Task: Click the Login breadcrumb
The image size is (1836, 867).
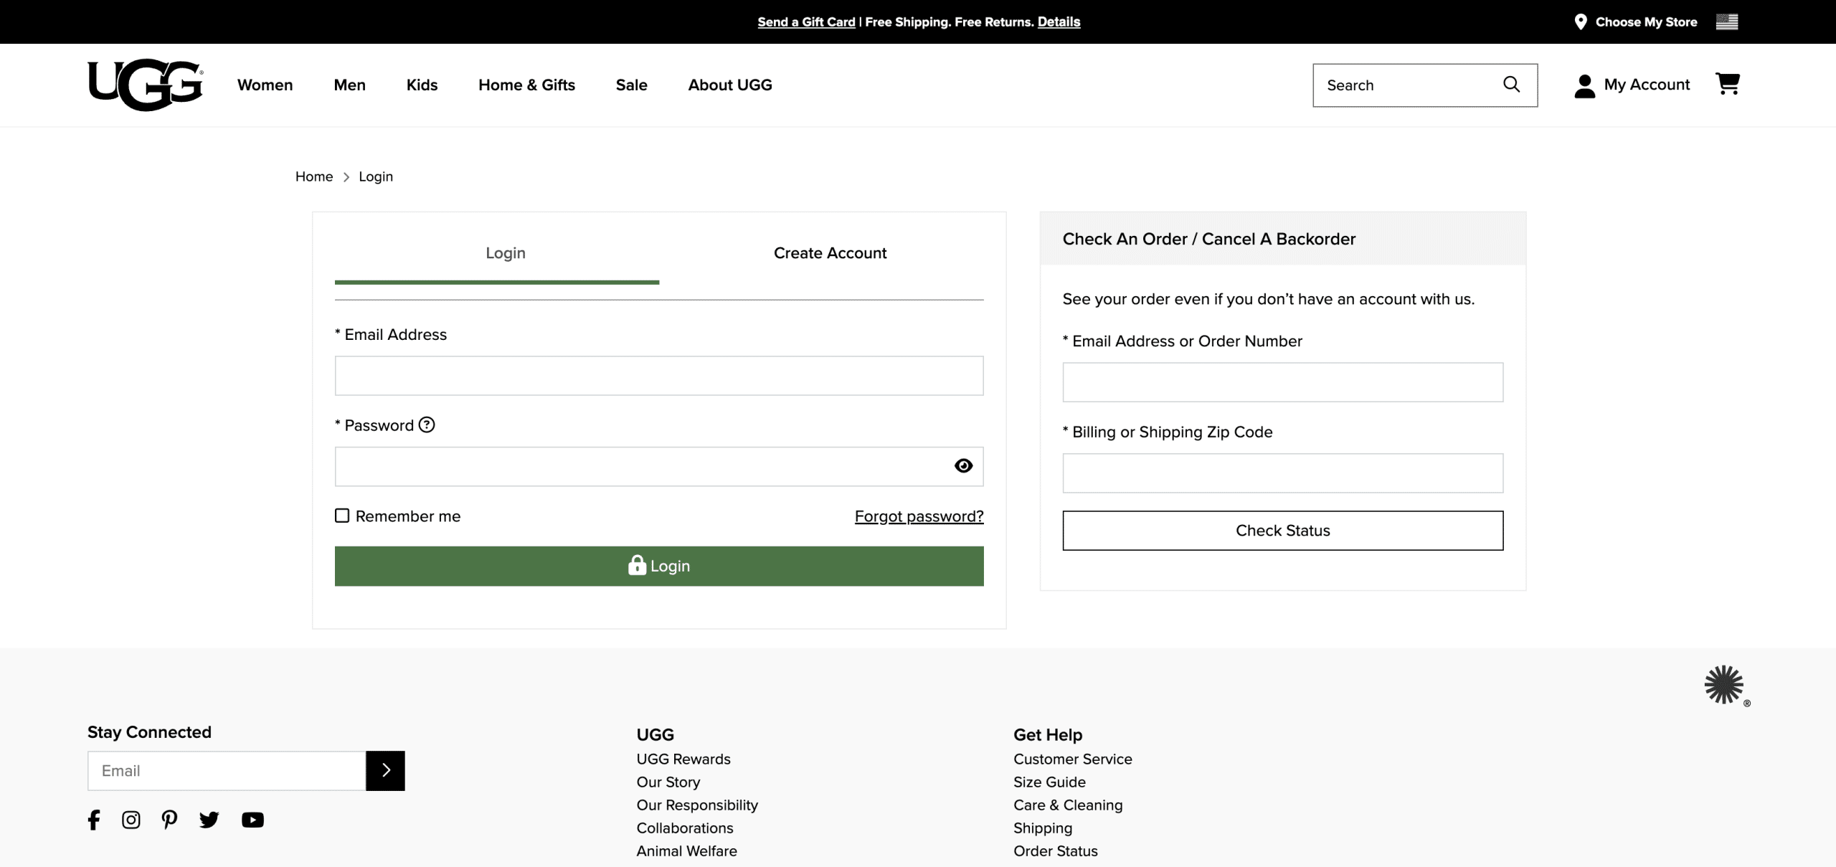Action: point(376,176)
